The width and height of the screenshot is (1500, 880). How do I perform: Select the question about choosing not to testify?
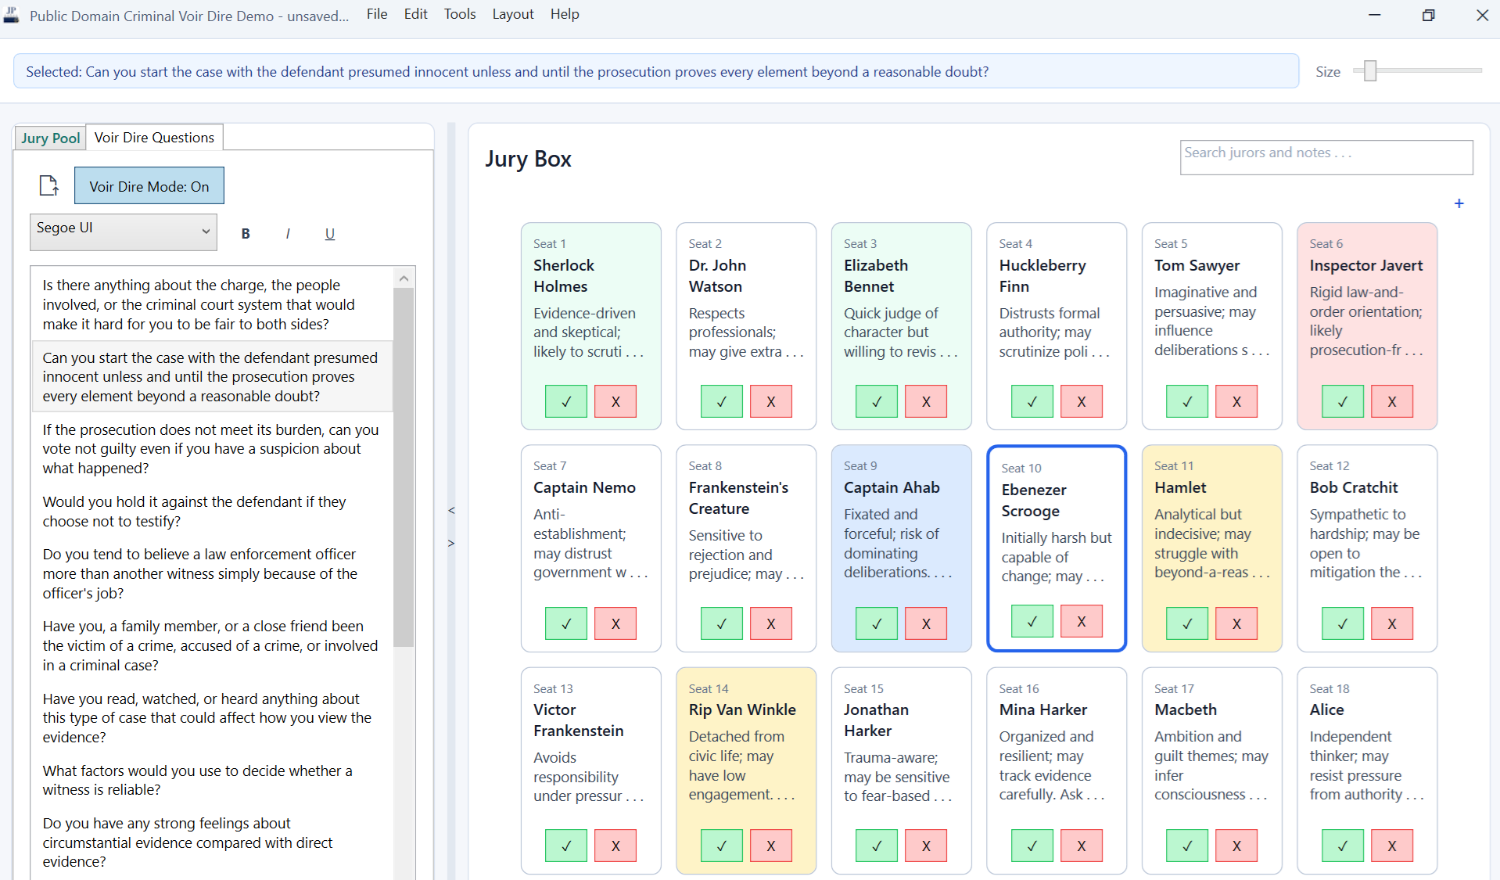pyautogui.click(x=212, y=512)
